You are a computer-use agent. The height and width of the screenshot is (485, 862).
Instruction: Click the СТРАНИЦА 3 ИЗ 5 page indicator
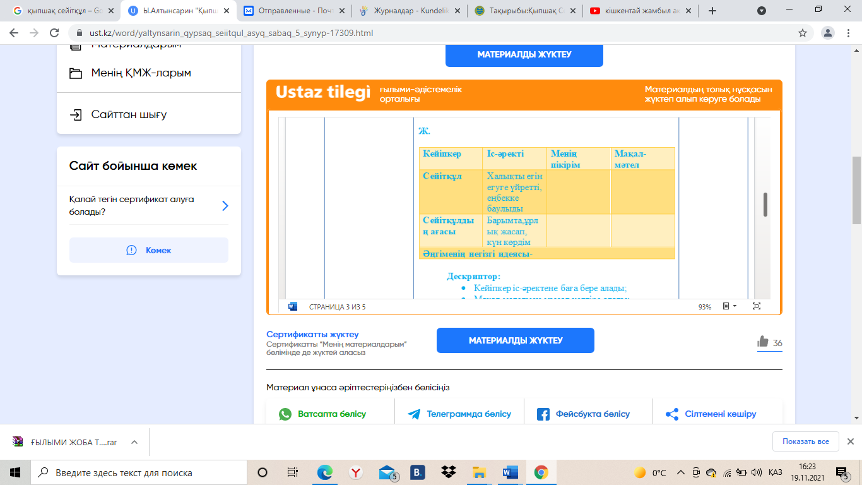point(337,307)
